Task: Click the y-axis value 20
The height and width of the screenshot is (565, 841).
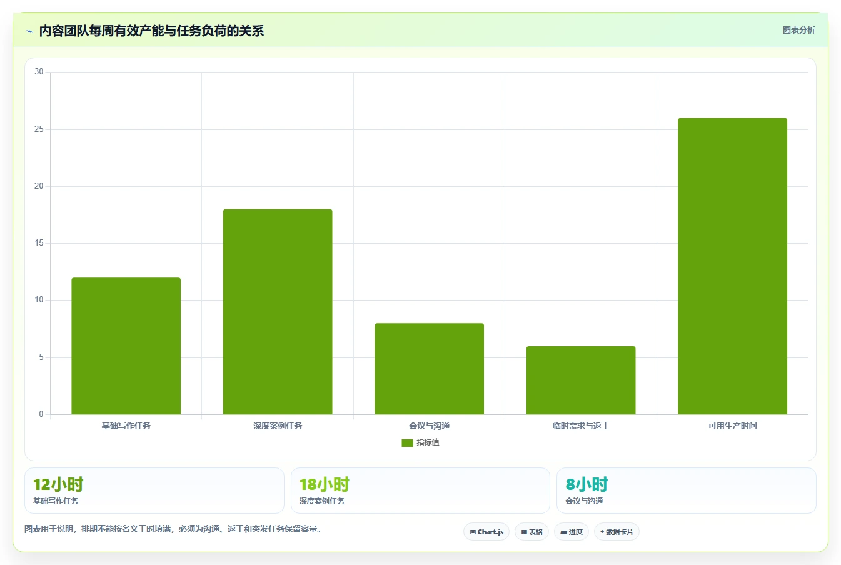Action: 39,186
